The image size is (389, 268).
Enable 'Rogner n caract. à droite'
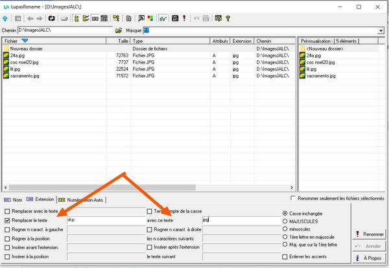tap(149, 230)
